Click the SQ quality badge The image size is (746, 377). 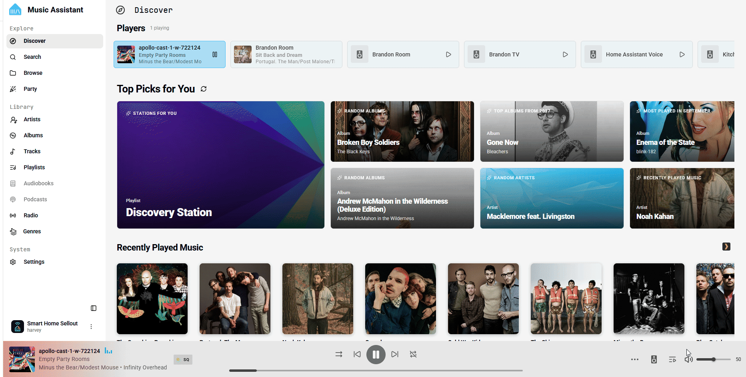pyautogui.click(x=183, y=359)
